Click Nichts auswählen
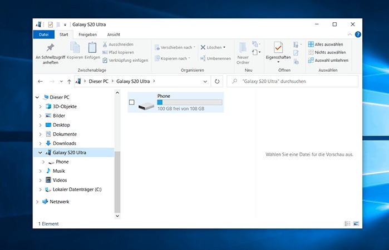Viewport: 389px width, 250px height. point(327,52)
